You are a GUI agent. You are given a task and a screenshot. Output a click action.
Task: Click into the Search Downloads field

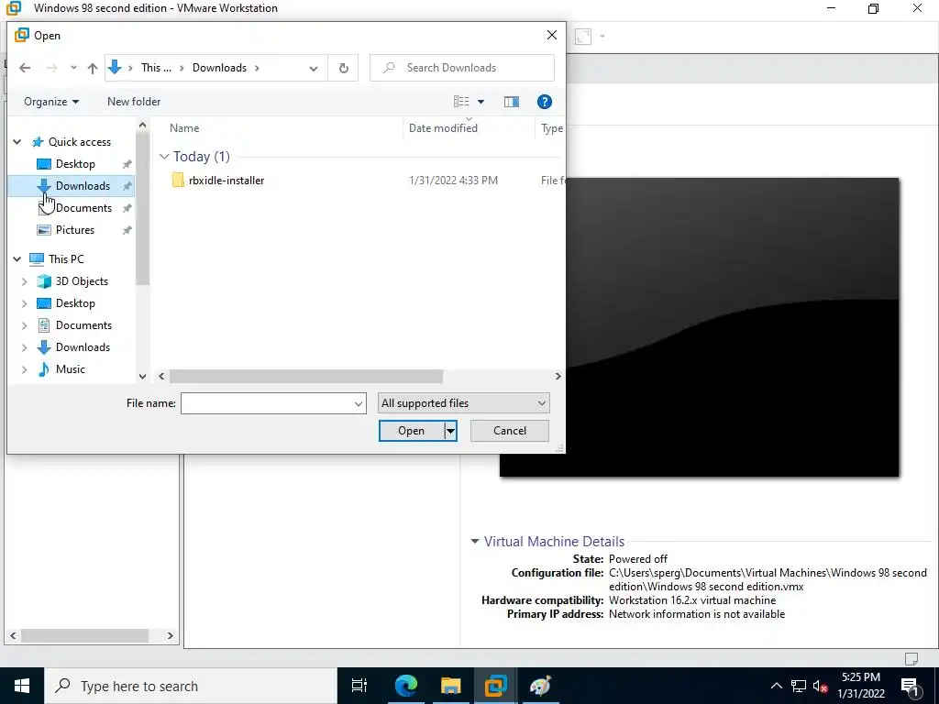(x=462, y=68)
